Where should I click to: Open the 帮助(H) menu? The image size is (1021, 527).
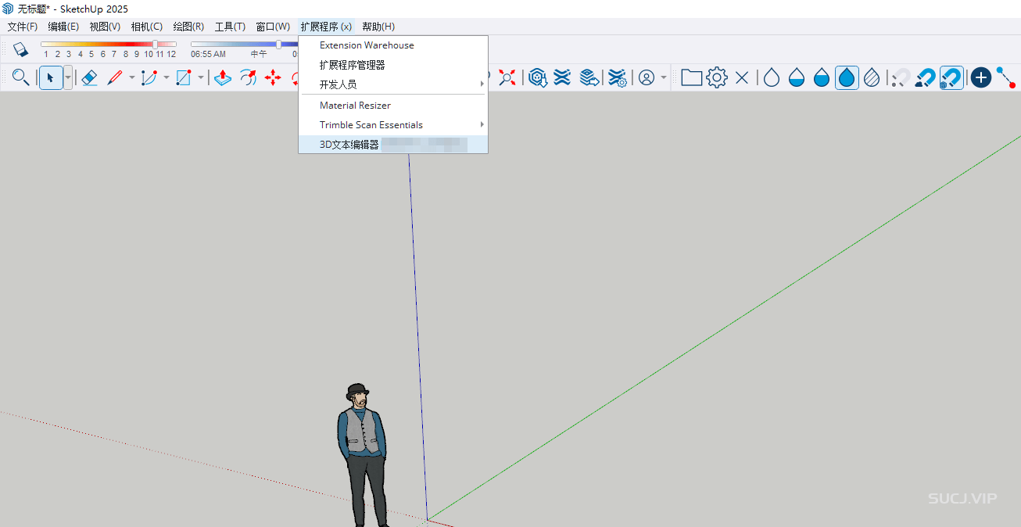(378, 27)
